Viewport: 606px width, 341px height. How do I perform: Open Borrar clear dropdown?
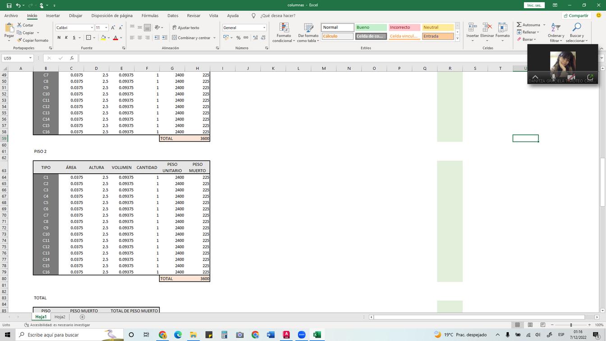(526, 39)
